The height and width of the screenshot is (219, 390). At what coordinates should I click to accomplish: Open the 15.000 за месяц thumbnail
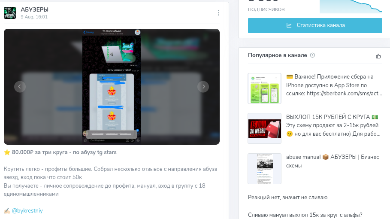click(264, 128)
